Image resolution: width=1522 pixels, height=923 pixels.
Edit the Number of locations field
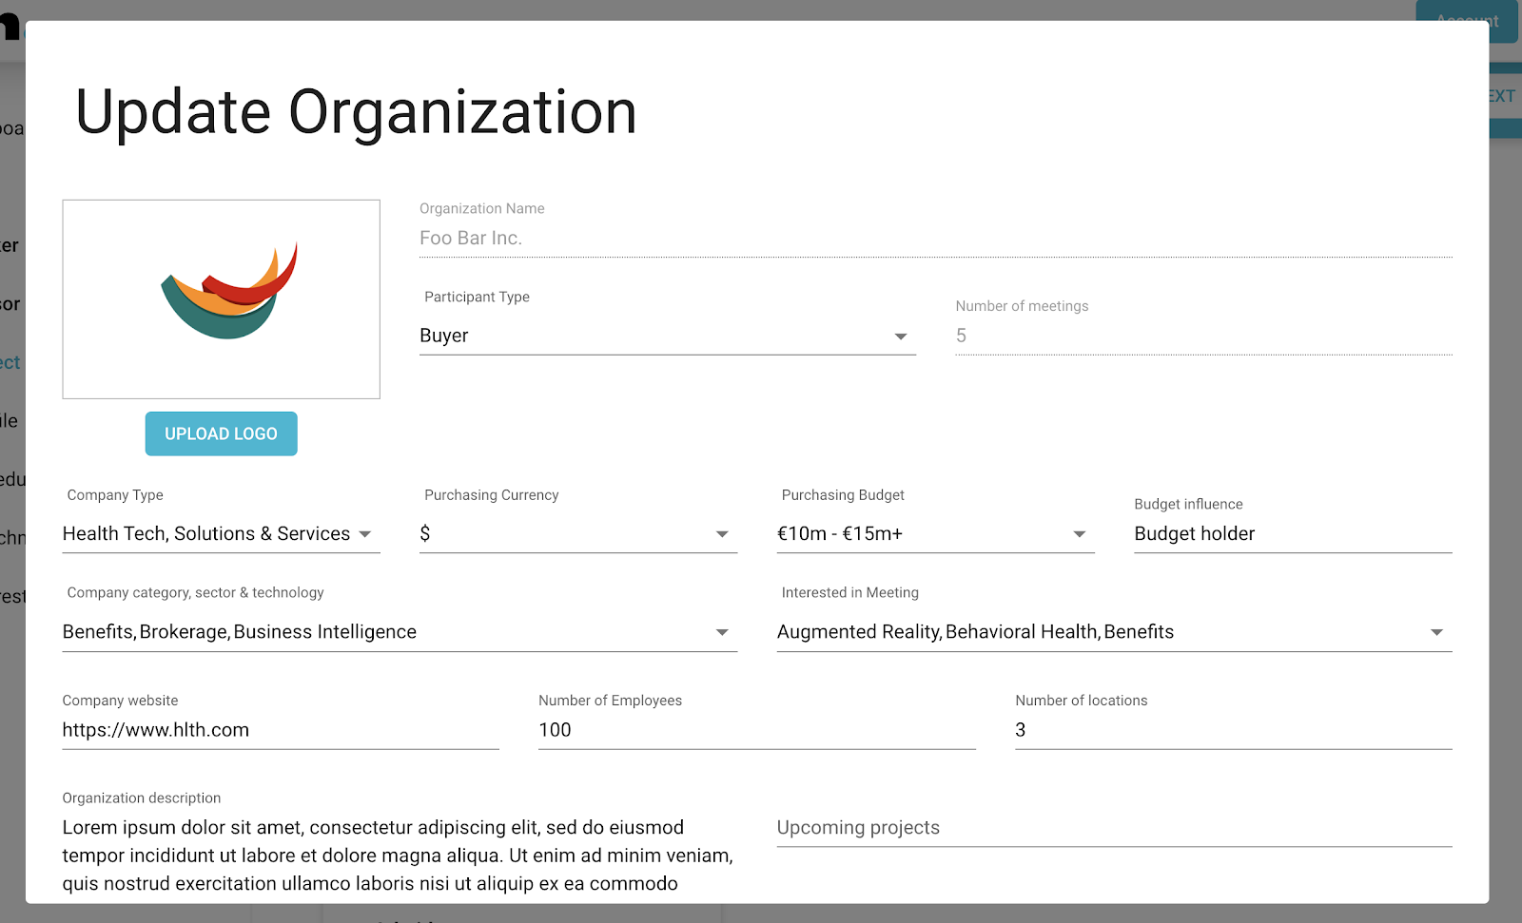1233,730
